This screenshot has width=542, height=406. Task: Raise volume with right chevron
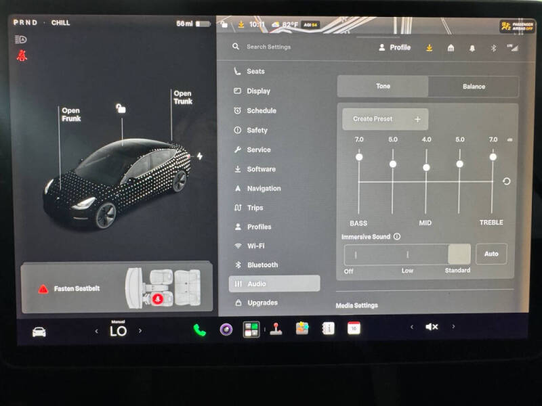[x=453, y=326]
